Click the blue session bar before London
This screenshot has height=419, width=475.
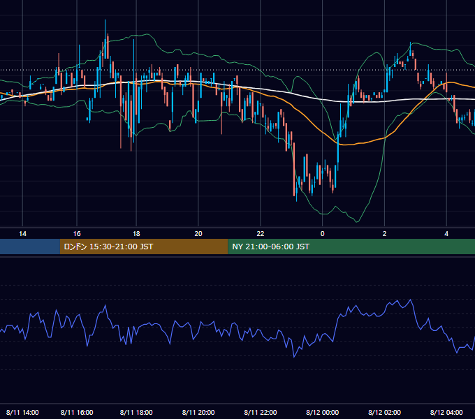pyautogui.click(x=30, y=247)
